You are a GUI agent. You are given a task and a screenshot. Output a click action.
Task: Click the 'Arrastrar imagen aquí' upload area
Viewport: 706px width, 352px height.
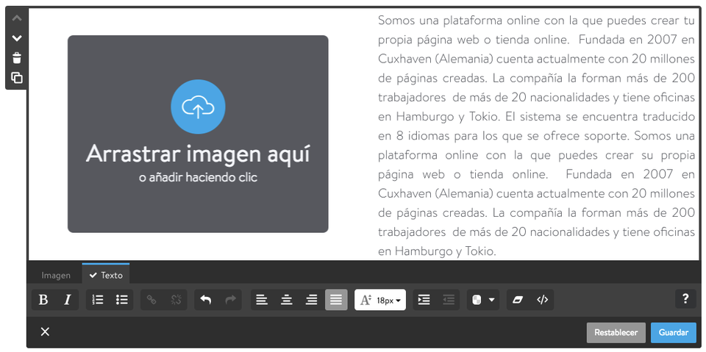tap(198, 134)
